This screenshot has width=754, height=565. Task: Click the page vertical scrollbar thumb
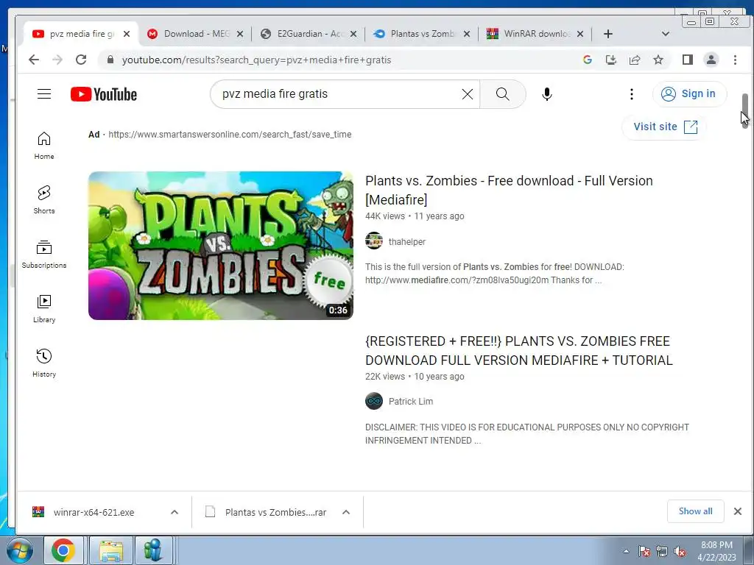pyautogui.click(x=745, y=110)
